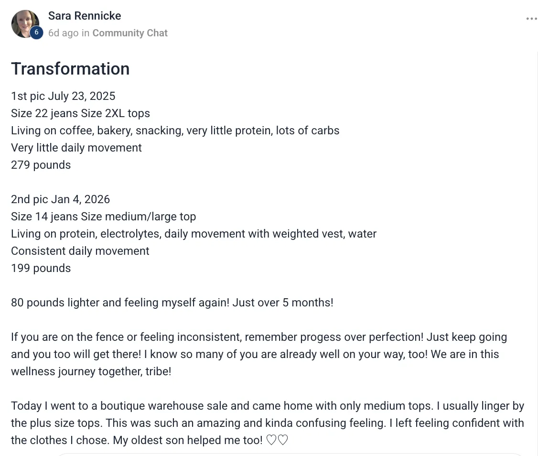This screenshot has width=538, height=456.
Task: Click the "80 pounds lighter" sentence
Action: point(172,303)
